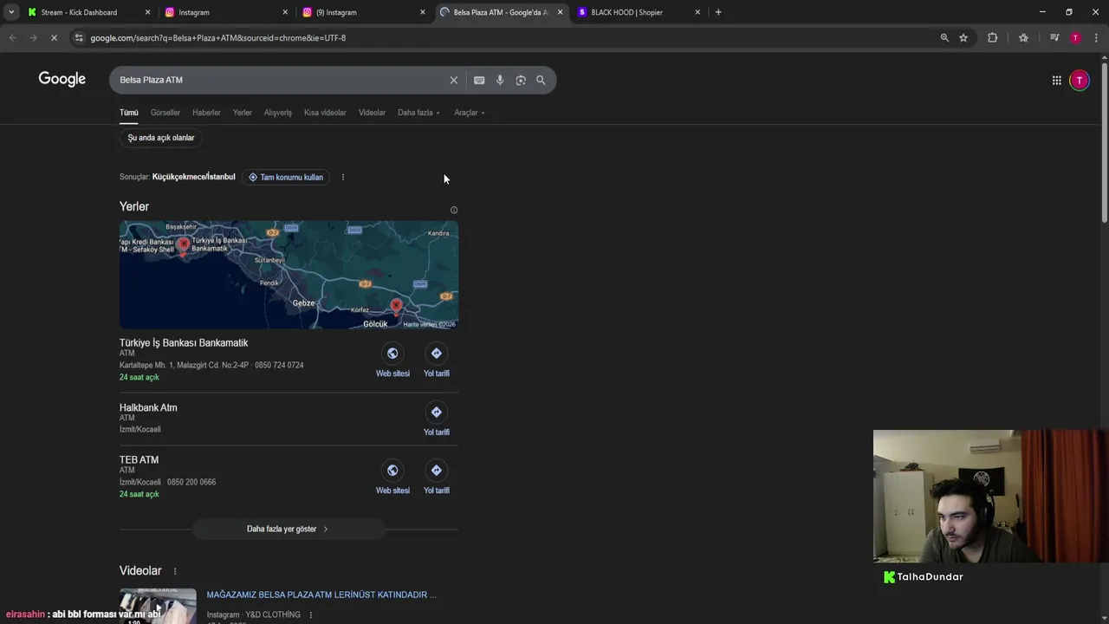The width and height of the screenshot is (1109, 624).
Task: Clear the search box with X icon
Action: [x=453, y=80]
